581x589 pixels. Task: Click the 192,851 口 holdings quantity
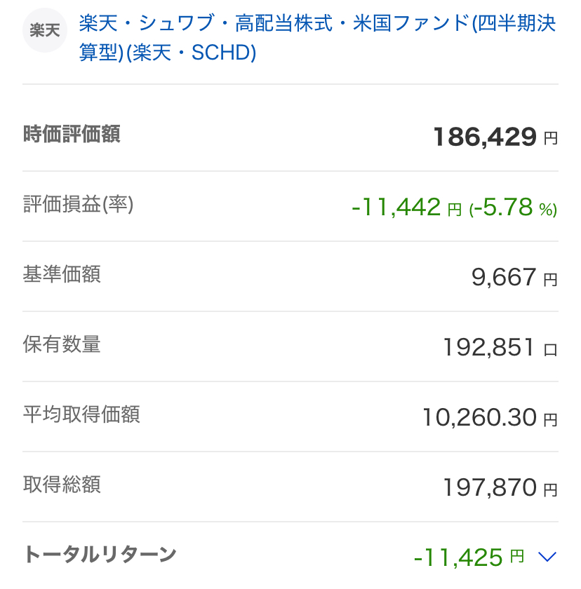coord(489,347)
